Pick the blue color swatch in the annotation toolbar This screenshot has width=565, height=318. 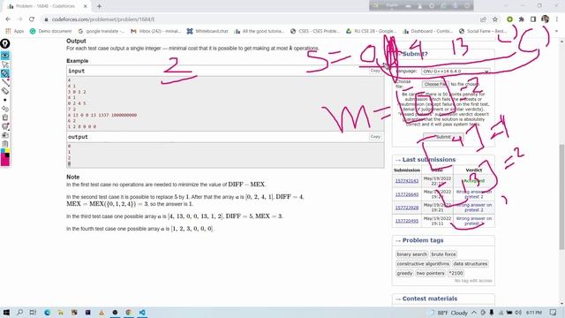tap(3, 151)
